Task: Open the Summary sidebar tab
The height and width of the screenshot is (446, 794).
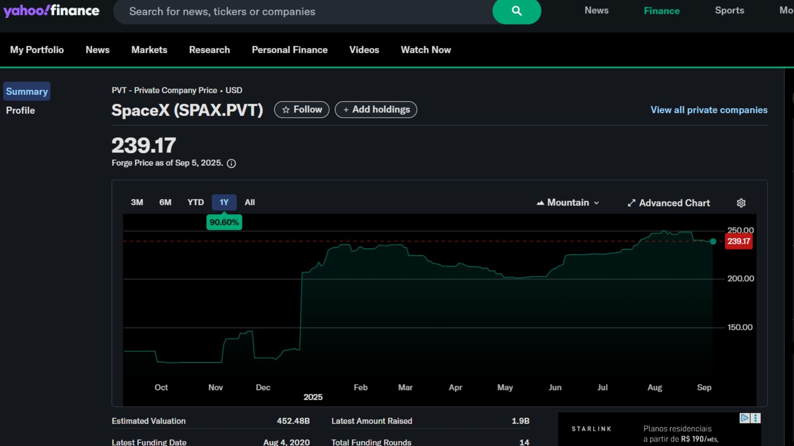Action: (27, 91)
